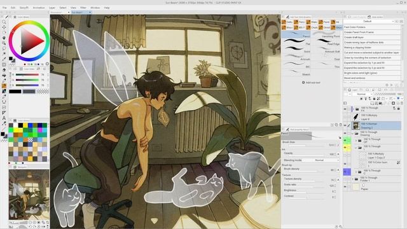Click the black main color swatch
Screen dimensions: 407x229
[15, 92]
